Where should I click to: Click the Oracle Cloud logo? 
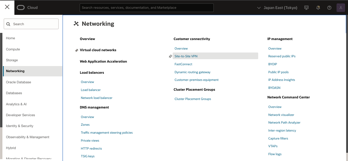(x=27, y=8)
